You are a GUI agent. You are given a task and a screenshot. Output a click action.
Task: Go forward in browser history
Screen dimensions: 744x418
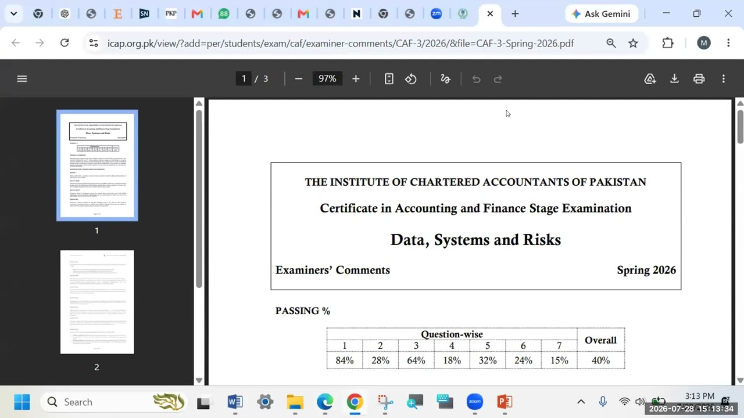coord(40,43)
